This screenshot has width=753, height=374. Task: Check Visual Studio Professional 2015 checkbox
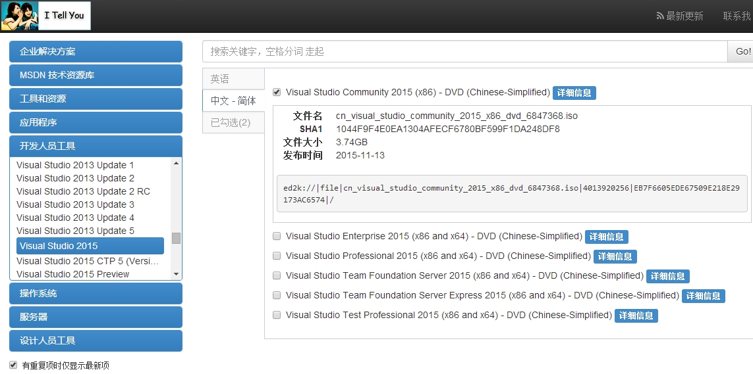277,256
